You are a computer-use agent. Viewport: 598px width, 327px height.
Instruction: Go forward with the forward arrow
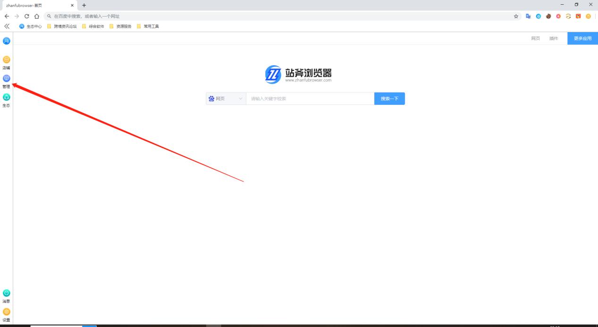(x=17, y=16)
